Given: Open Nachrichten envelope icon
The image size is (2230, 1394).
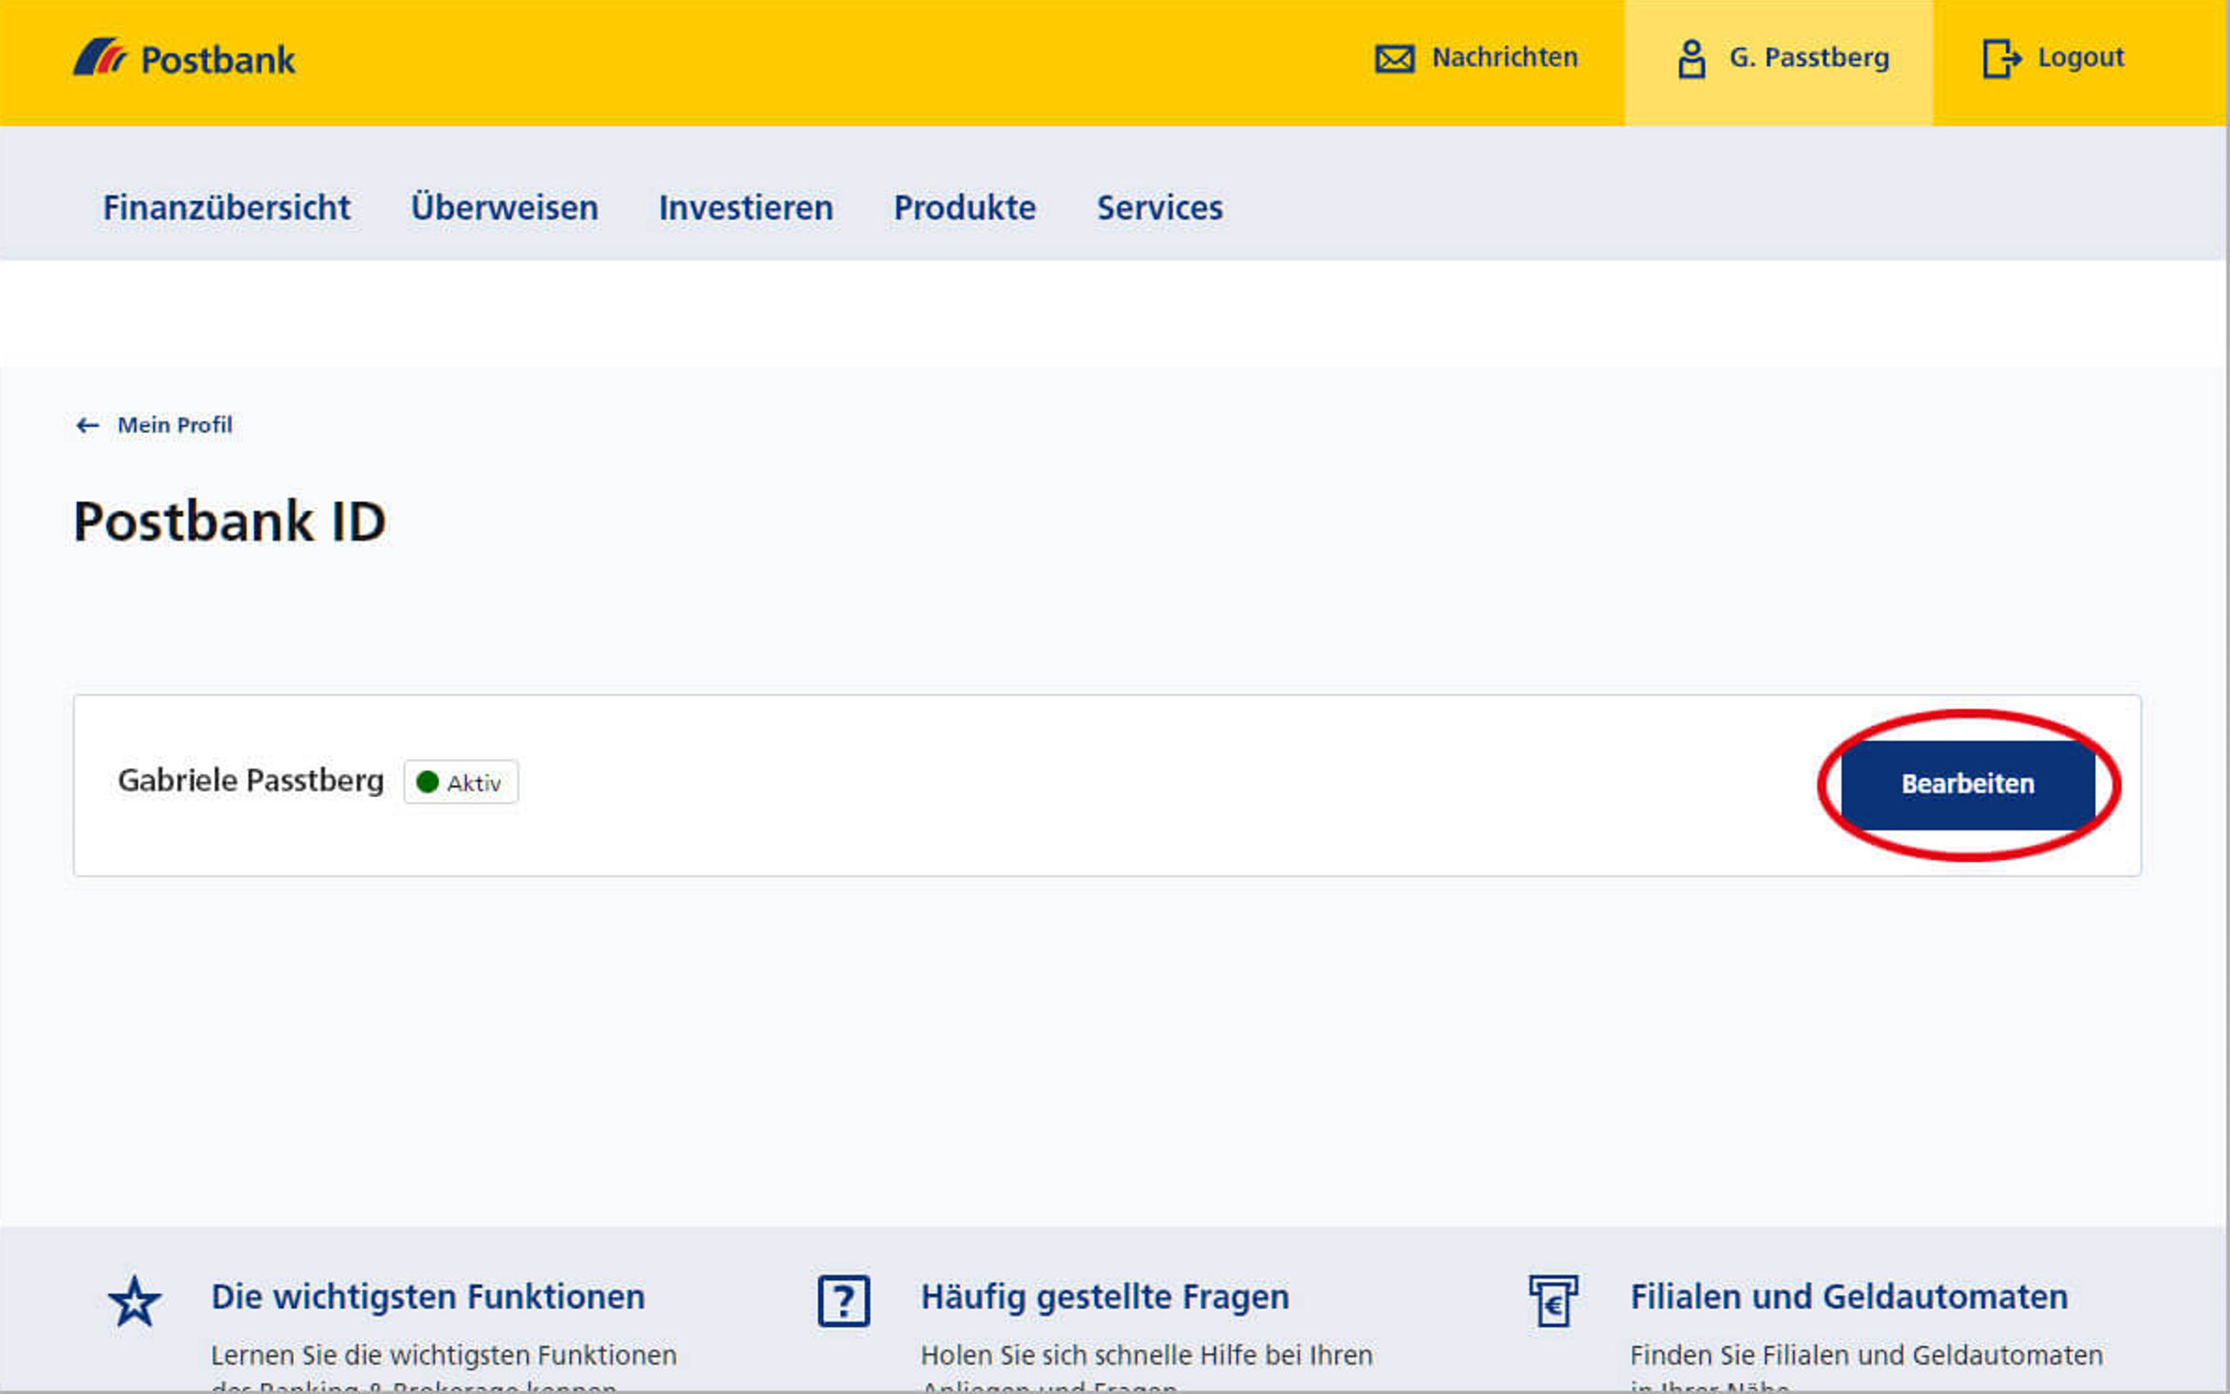Looking at the screenshot, I should 1395,59.
